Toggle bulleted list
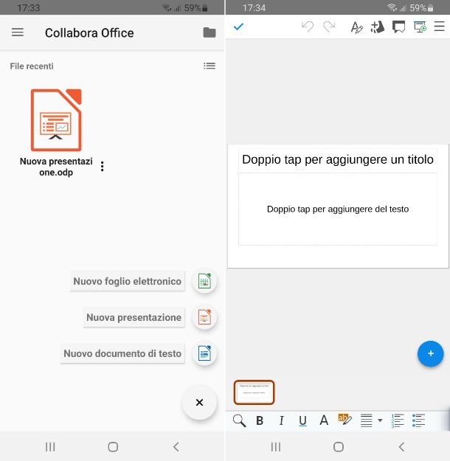Screen dimensions: 450x461 (418, 420)
